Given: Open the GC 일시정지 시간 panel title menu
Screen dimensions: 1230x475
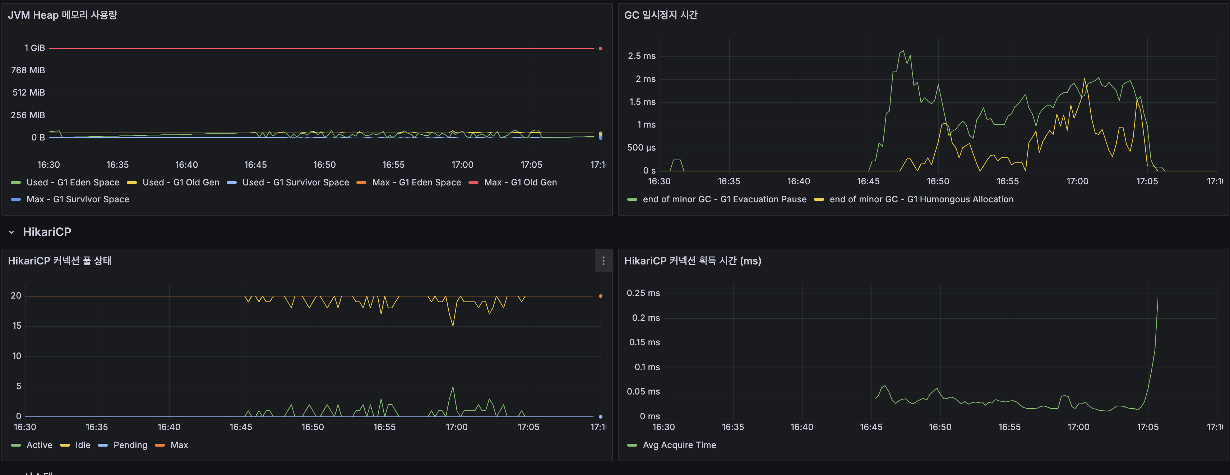Looking at the screenshot, I should click(x=661, y=15).
